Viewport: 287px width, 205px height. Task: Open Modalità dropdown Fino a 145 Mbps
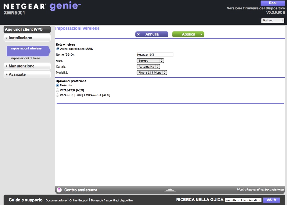click(152, 73)
